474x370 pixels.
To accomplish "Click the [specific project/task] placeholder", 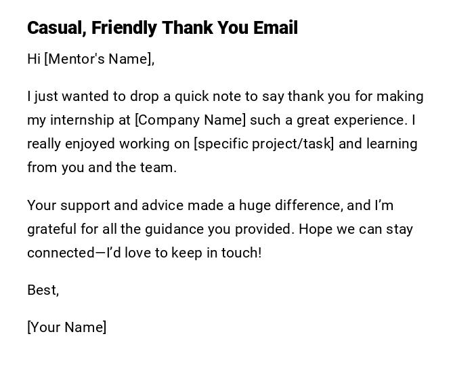I will pyautogui.click(x=264, y=144).
